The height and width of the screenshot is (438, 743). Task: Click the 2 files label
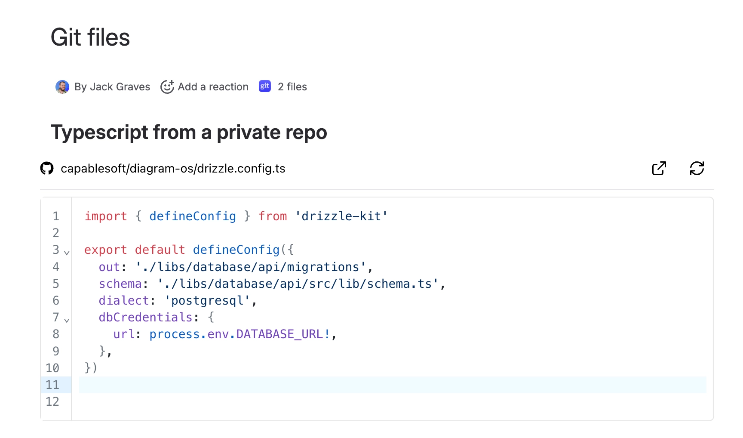tap(292, 86)
